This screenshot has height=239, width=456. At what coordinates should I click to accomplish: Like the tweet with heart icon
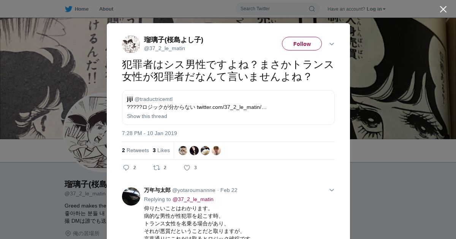pos(187,168)
